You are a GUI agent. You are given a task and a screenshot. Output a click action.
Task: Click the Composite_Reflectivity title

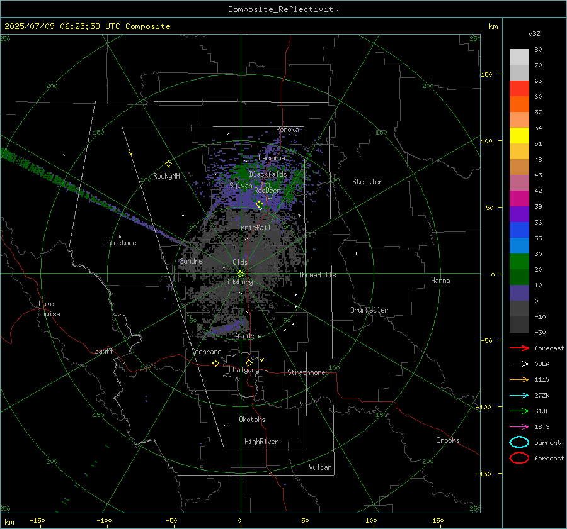pyautogui.click(x=283, y=9)
